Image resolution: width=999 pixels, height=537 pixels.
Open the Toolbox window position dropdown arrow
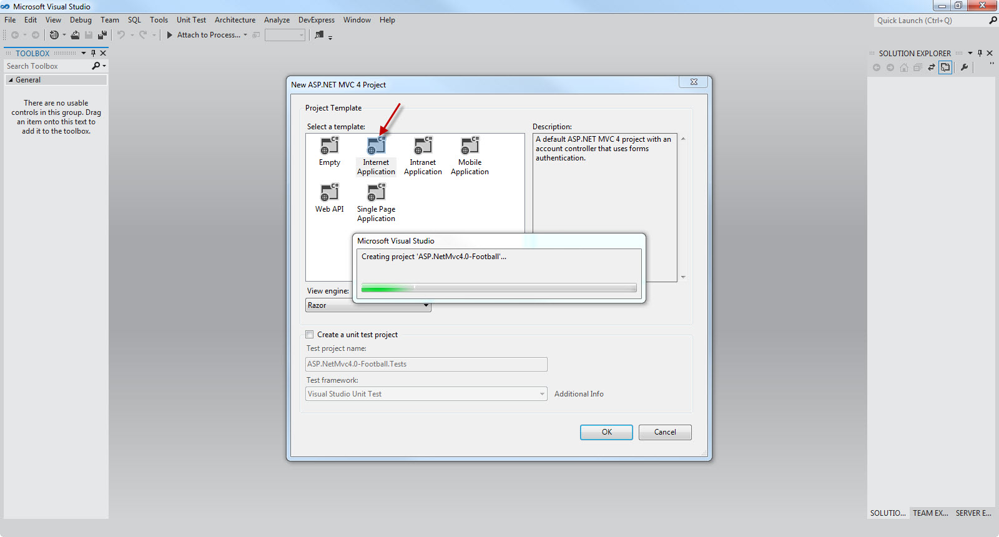84,53
